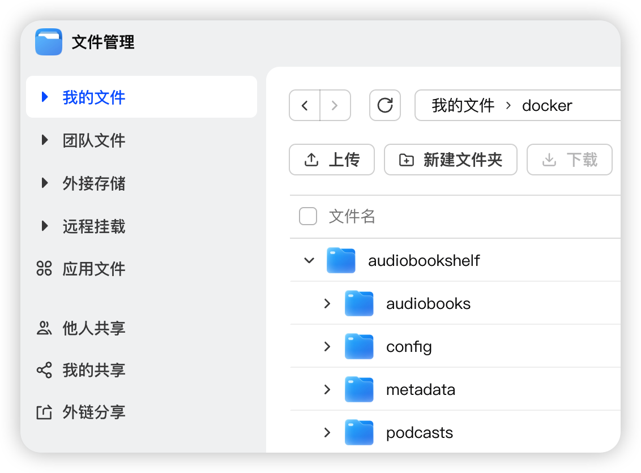The height and width of the screenshot is (473, 641).
Task: Open 我的共享 sidebar item
Action: click(93, 371)
